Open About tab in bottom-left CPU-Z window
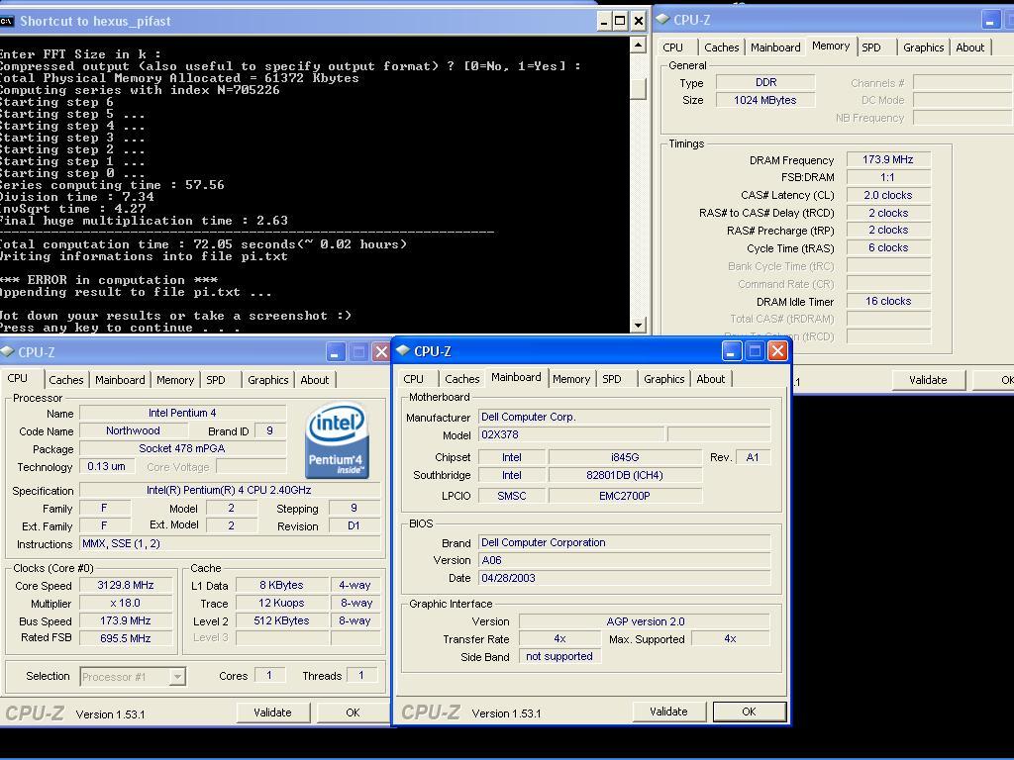The width and height of the screenshot is (1014, 760). pos(314,380)
